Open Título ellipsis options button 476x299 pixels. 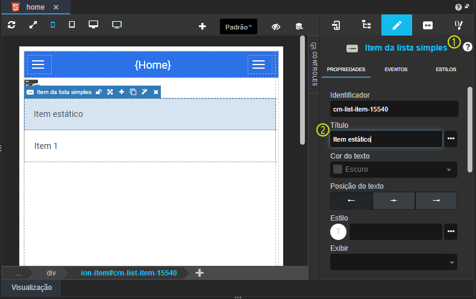click(x=451, y=139)
